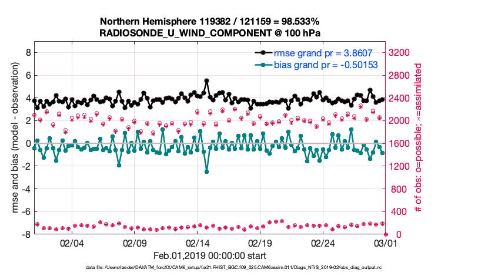
Task: Click the 3200 tick on the right axis
Action: [403, 52]
